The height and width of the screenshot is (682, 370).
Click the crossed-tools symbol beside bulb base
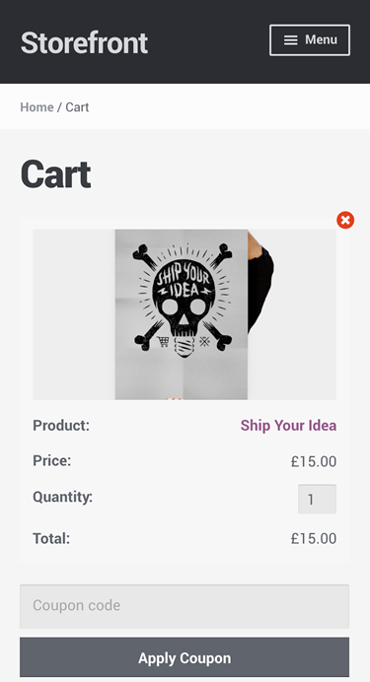point(204,341)
